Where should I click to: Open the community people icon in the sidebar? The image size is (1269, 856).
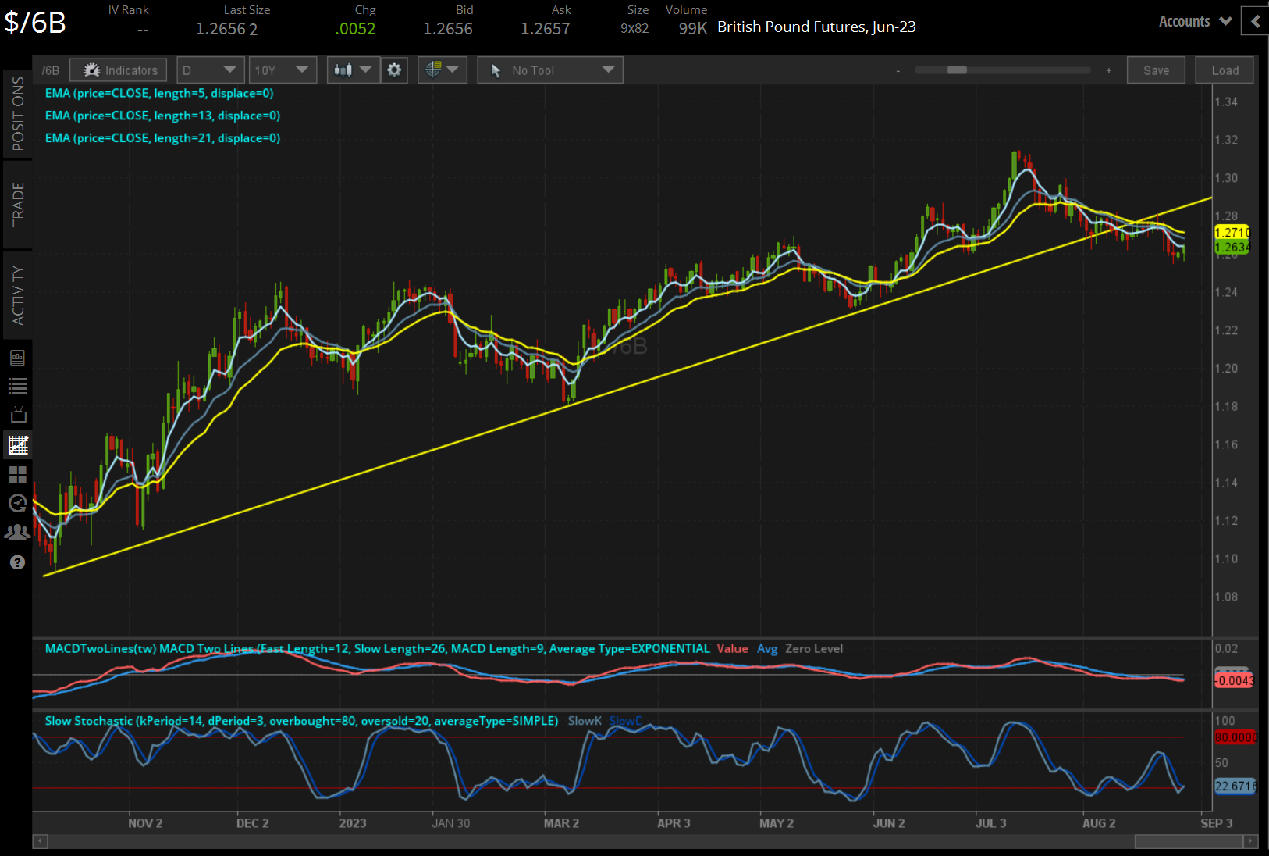coord(17,532)
